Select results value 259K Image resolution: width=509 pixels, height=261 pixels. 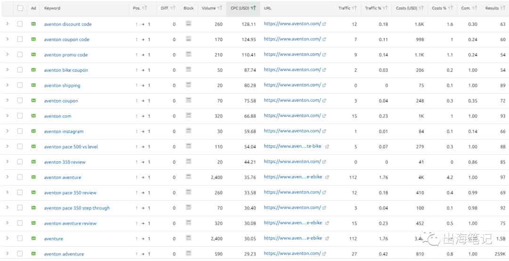click(500, 254)
